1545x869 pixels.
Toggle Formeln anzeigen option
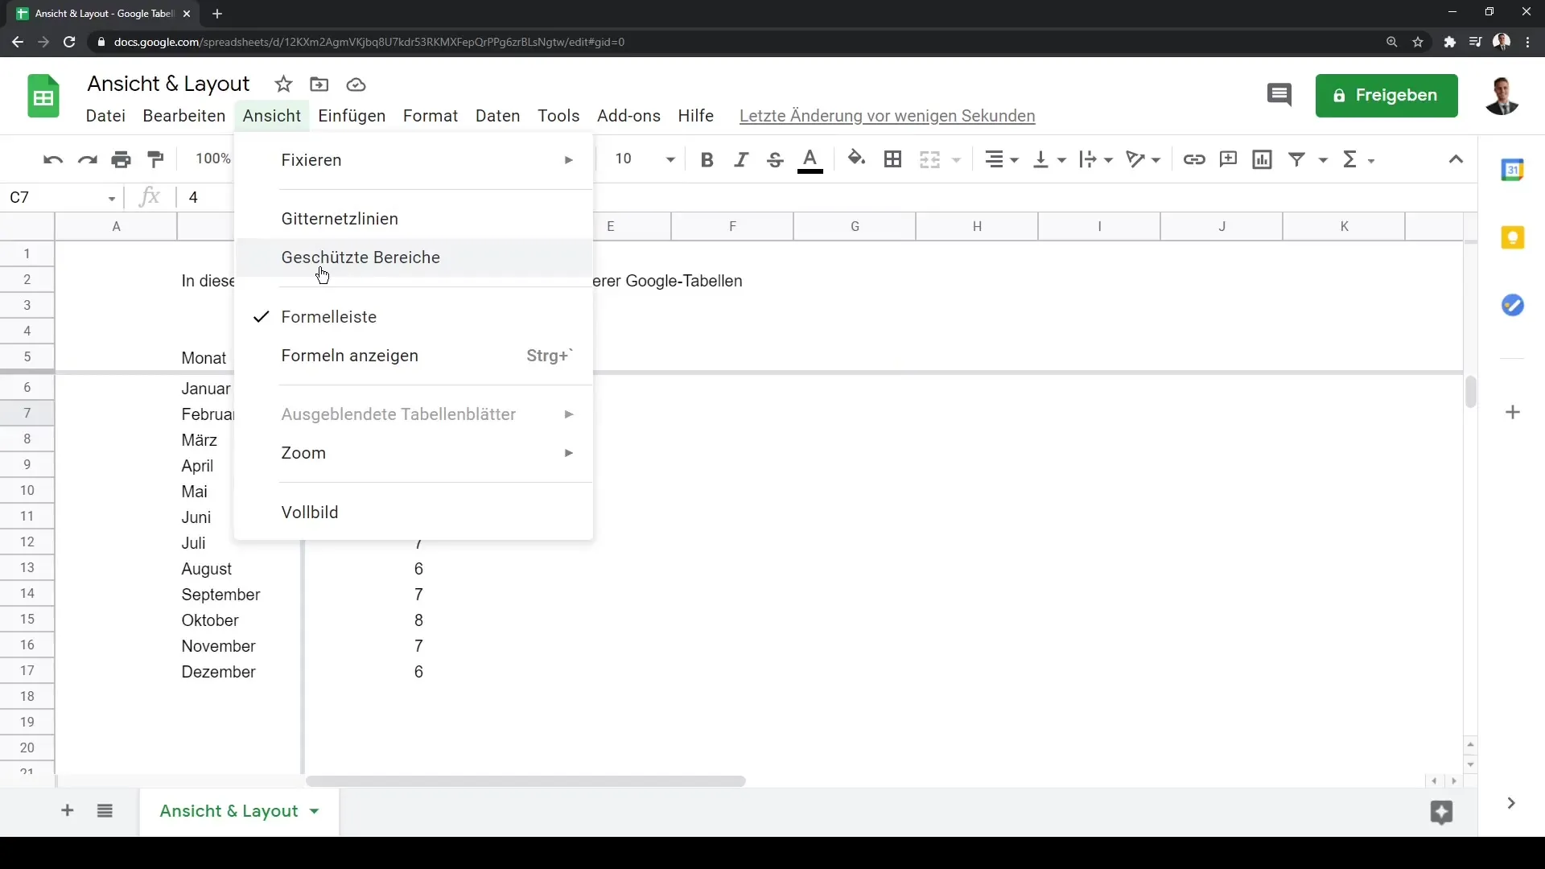[414, 356]
